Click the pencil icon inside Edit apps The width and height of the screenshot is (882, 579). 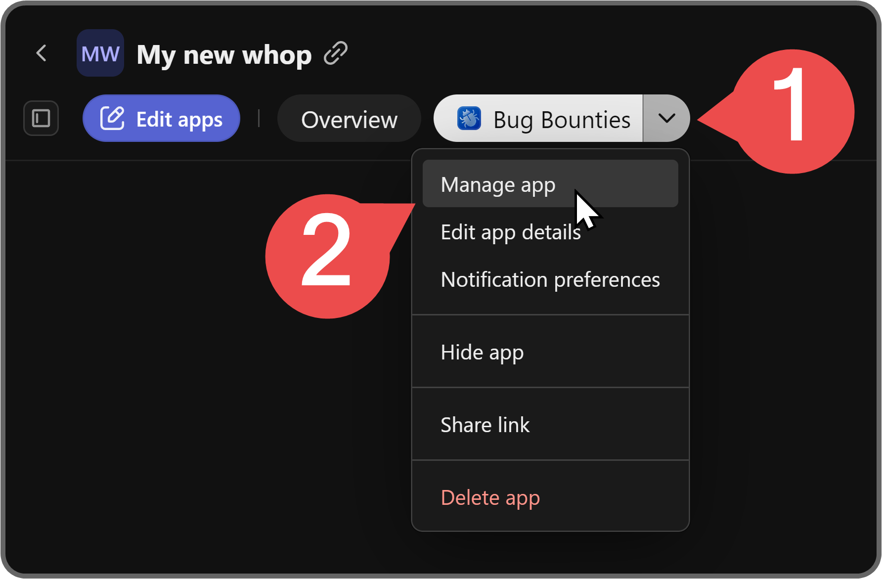click(x=113, y=118)
